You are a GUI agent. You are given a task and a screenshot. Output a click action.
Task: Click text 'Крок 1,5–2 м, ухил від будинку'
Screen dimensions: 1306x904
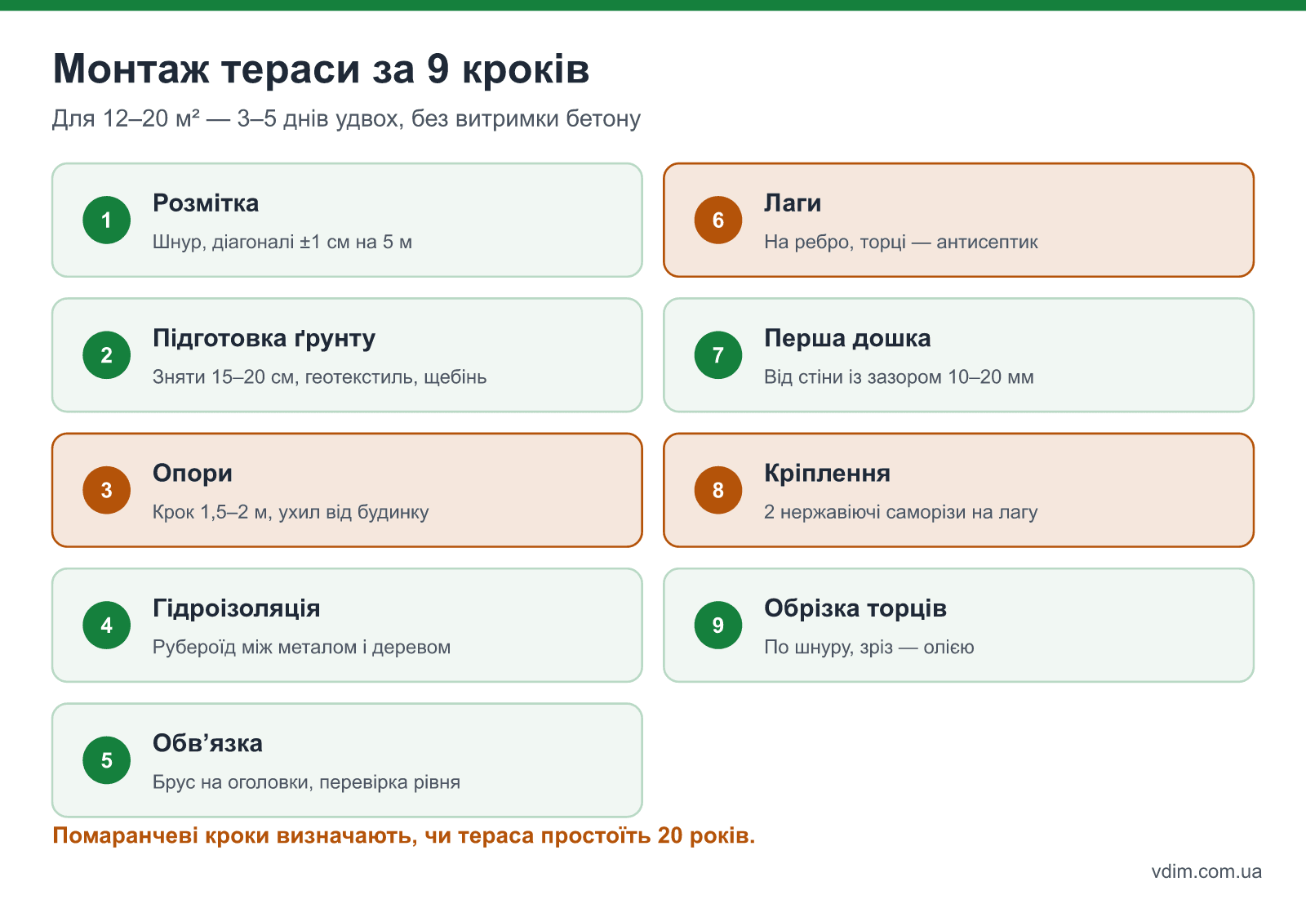291,513
